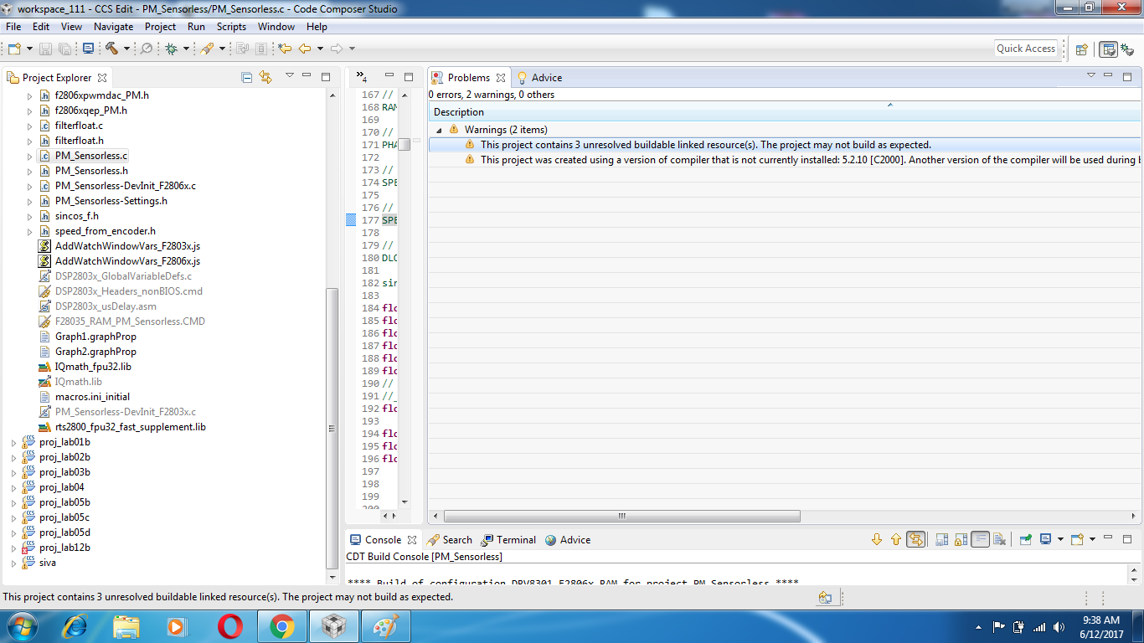Select PM_Sensorless-Settings.h in Project Explorer
The height and width of the screenshot is (643, 1144).
(111, 201)
